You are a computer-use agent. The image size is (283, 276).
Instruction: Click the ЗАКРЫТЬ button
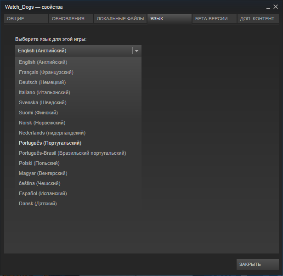(258, 265)
